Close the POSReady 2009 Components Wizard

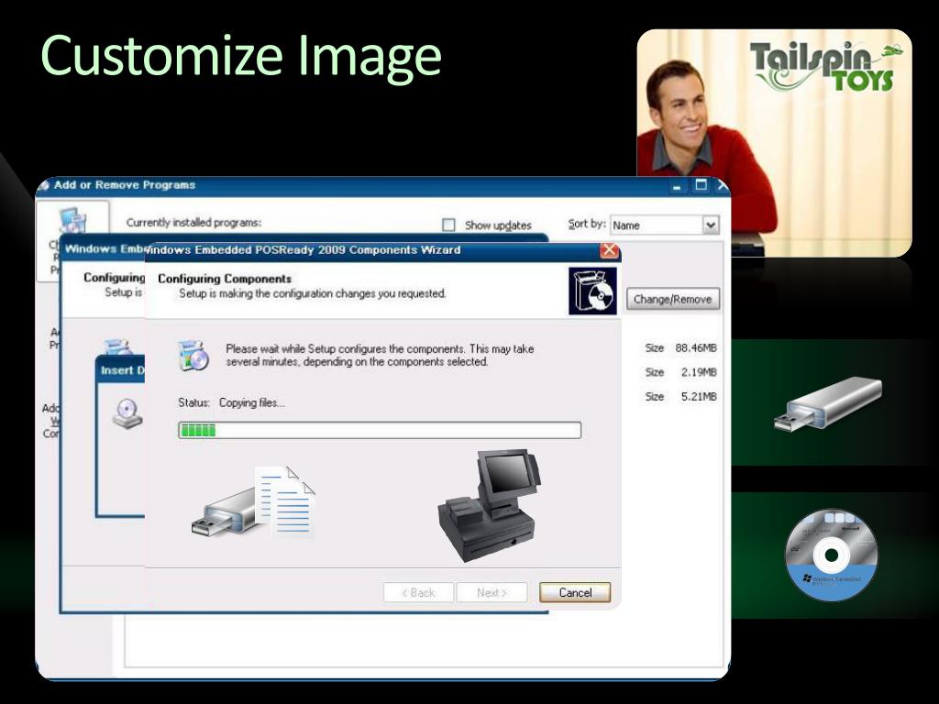[x=609, y=250]
